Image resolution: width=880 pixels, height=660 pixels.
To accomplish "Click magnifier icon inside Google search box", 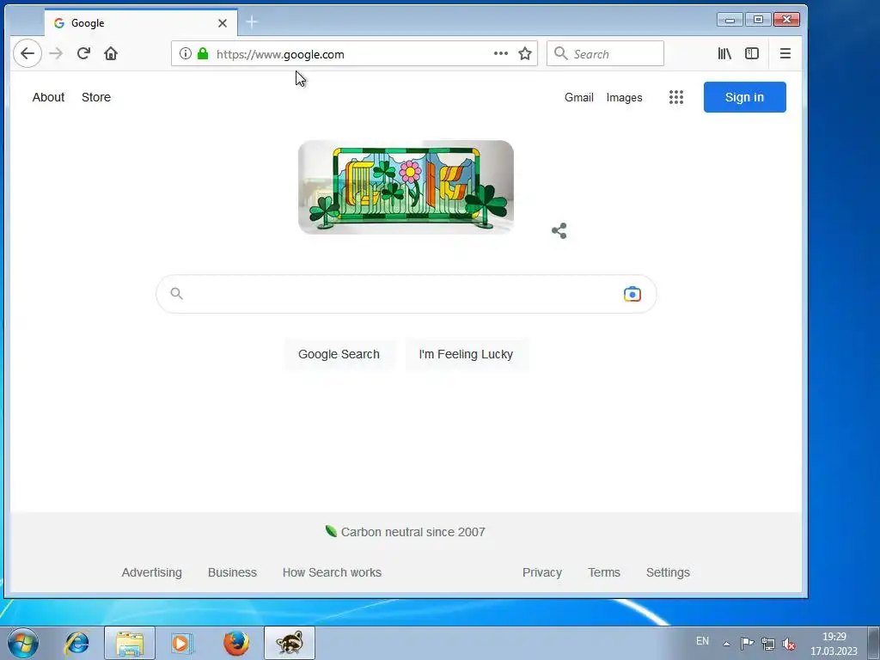I will click(x=176, y=294).
